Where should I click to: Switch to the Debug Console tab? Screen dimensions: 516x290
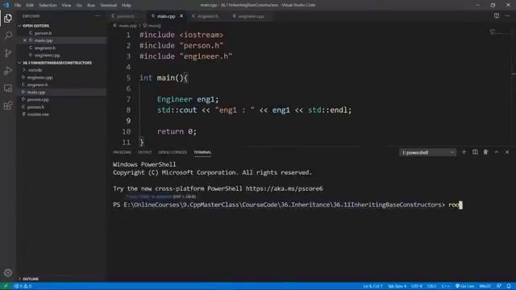[x=173, y=152]
